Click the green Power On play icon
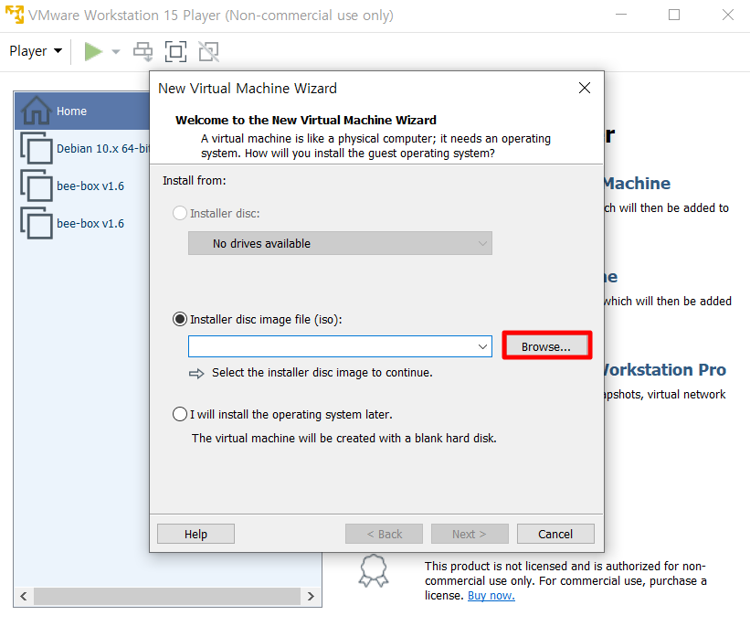750x626 pixels. click(93, 52)
